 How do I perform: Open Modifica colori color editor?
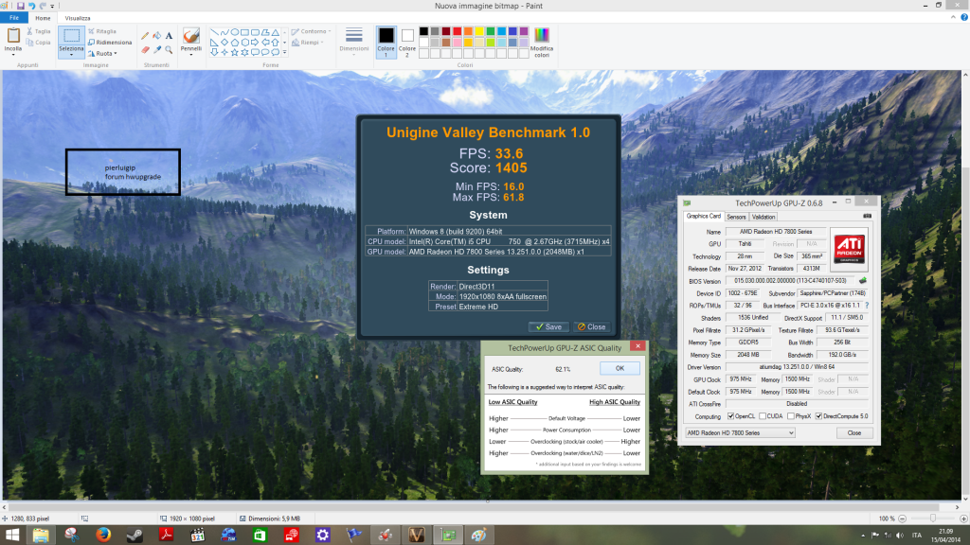pos(542,43)
